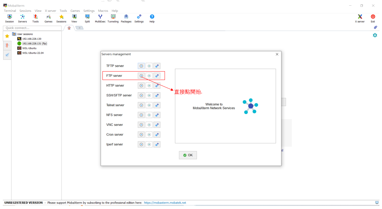
Task: Open the View toolbar icon
Action: tap(74, 18)
